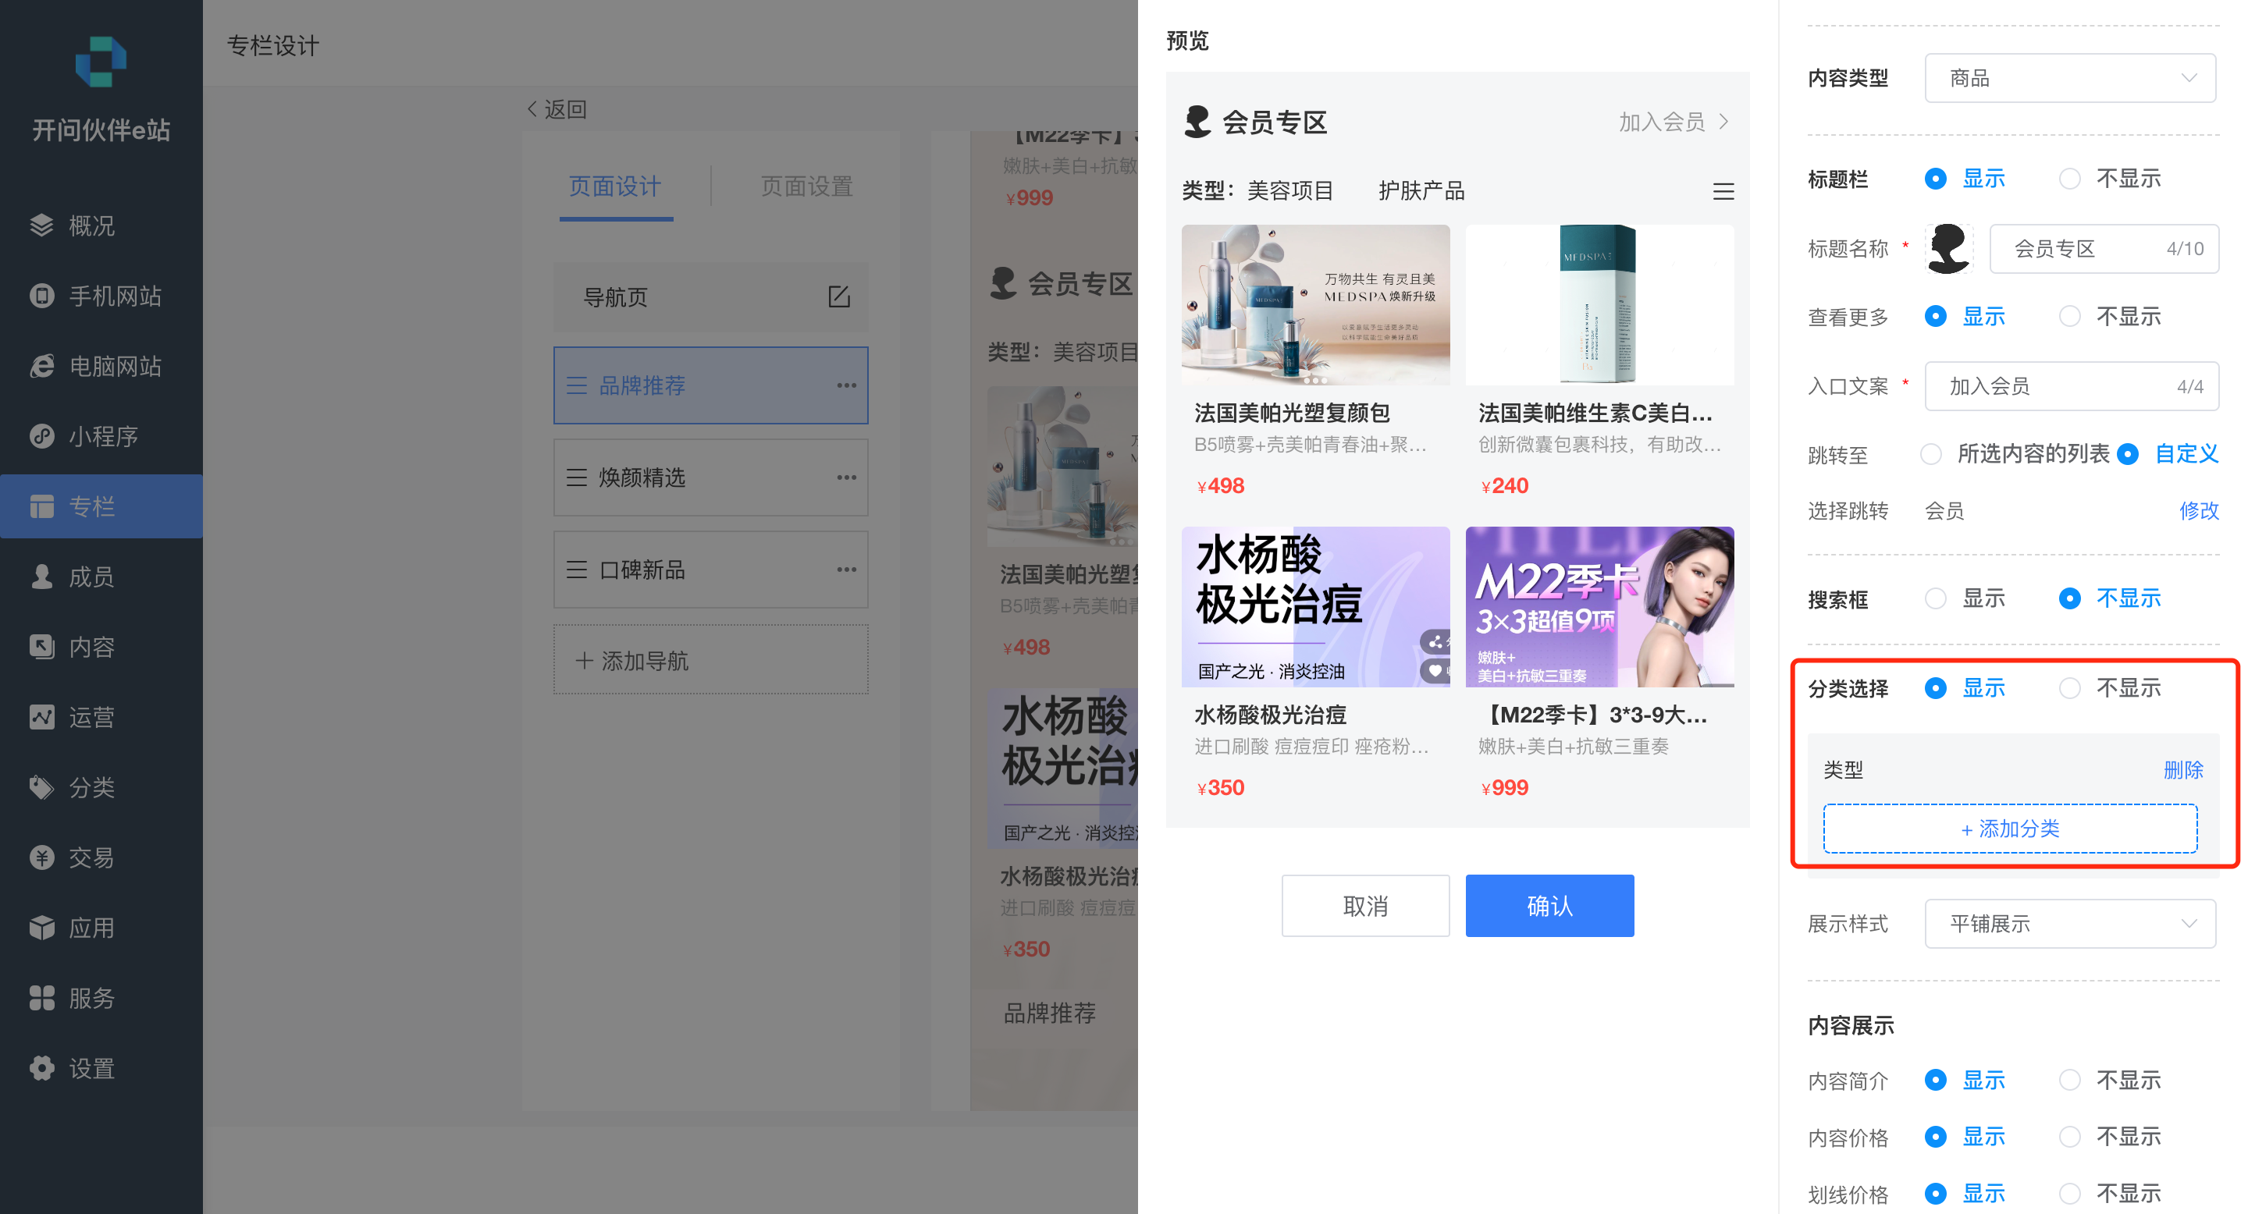
Task: Expand the 展示样式 dropdown
Action: (2069, 924)
